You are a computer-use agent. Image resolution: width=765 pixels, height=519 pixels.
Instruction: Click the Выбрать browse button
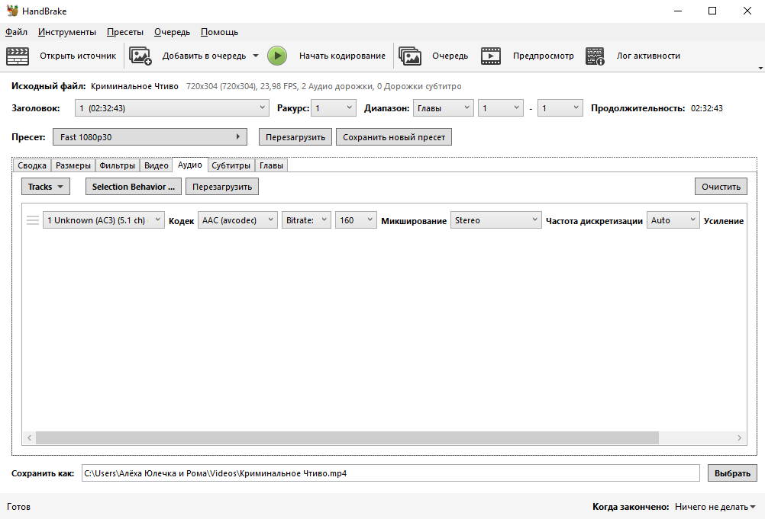point(732,473)
